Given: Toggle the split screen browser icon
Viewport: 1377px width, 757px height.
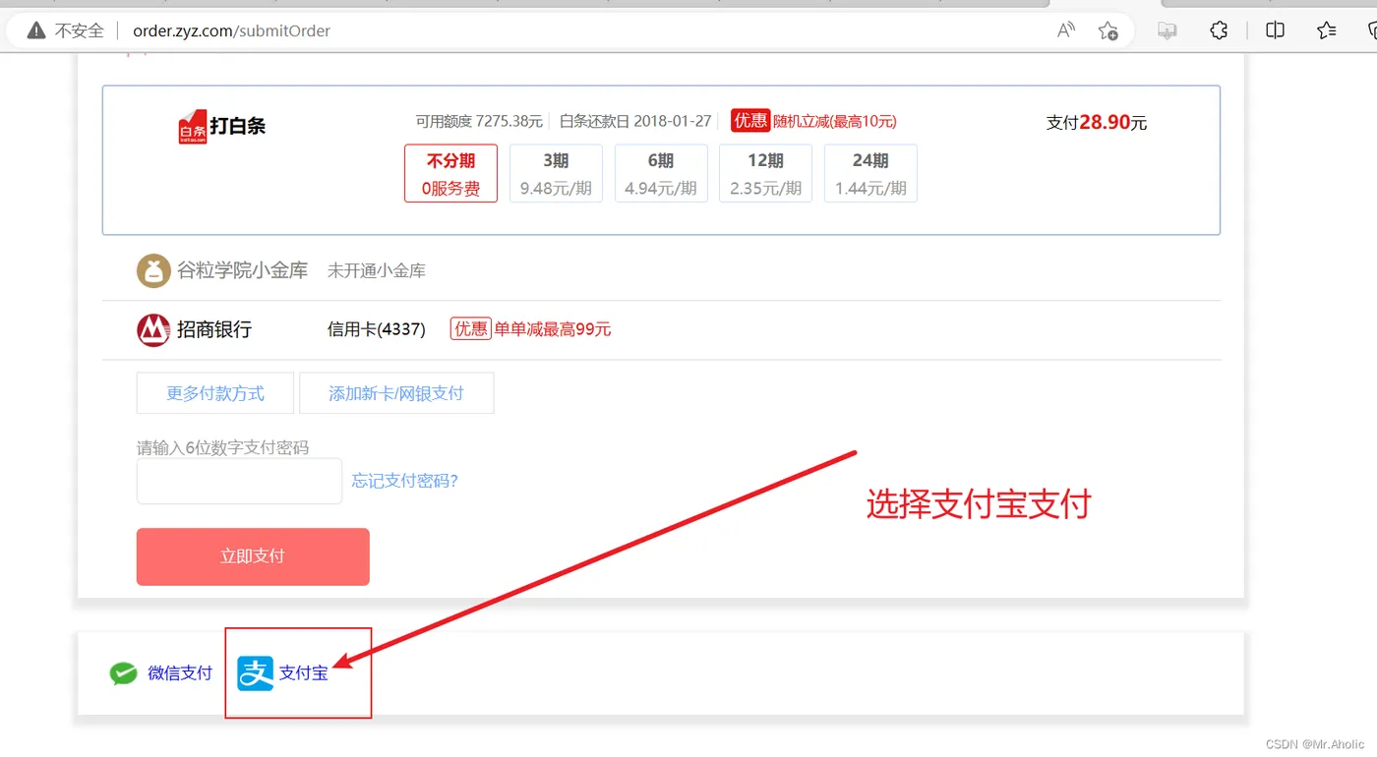Looking at the screenshot, I should point(1275,30).
